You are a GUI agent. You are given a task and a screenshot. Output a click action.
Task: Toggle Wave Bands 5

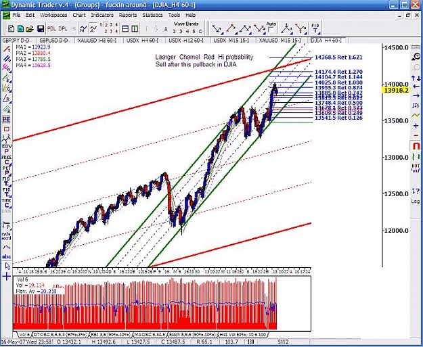click(x=194, y=32)
